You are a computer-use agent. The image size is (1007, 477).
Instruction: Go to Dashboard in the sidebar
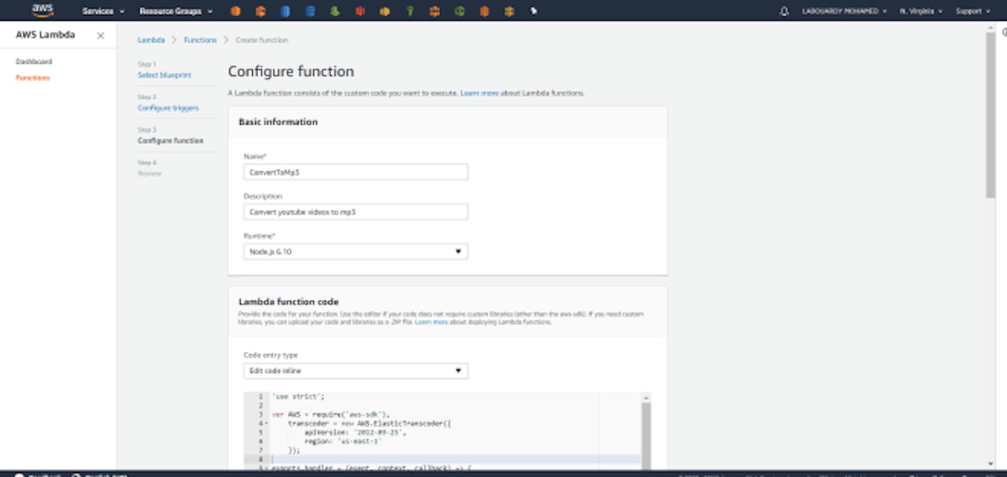(34, 61)
